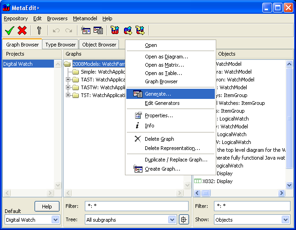Click the last of three browser toolbar icons
Image resolution: width=296 pixels, height=230 pixels.
click(x=140, y=30)
